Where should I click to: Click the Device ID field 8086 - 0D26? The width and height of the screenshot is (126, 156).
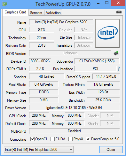(x=40, y=61)
